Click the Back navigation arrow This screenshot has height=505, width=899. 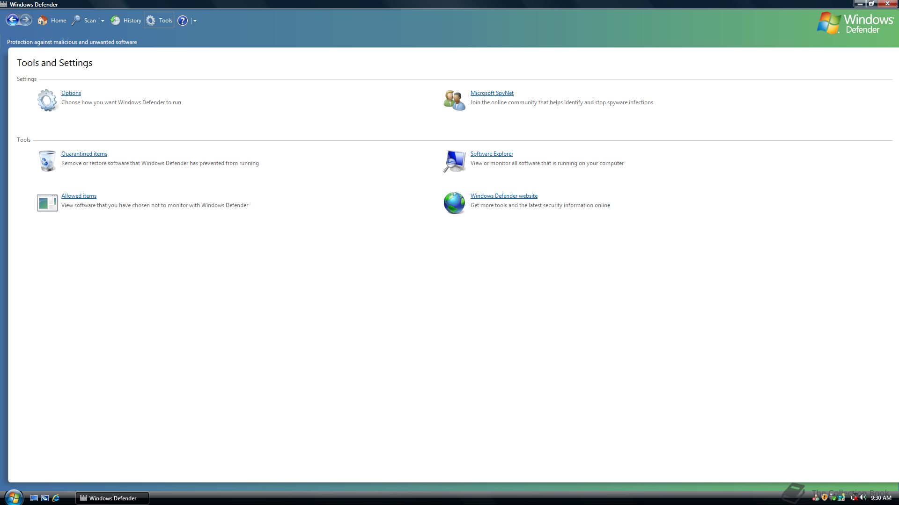pos(13,20)
